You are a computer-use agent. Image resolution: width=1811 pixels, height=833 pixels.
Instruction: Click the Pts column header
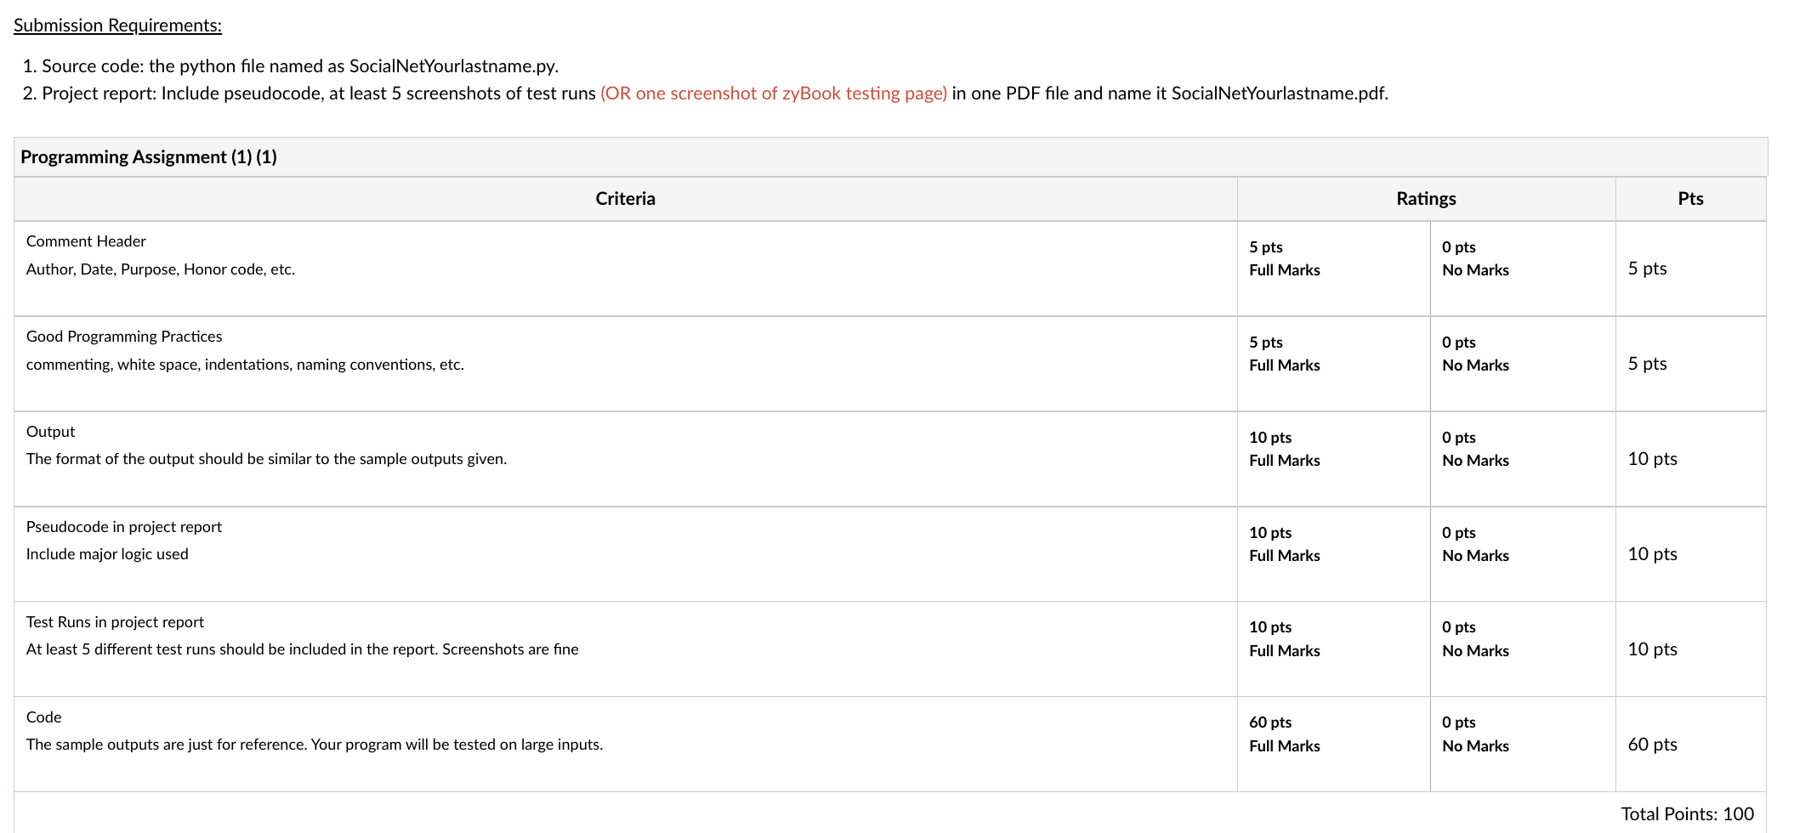coord(1690,198)
